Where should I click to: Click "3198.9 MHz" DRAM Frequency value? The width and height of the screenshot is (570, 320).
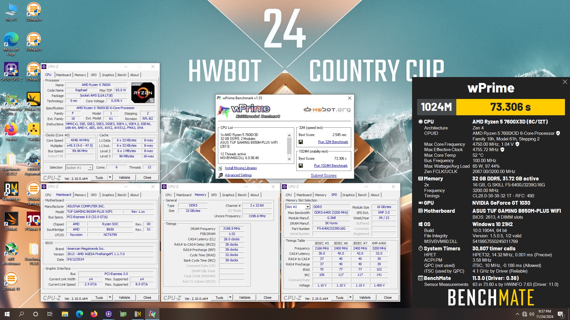point(232,228)
